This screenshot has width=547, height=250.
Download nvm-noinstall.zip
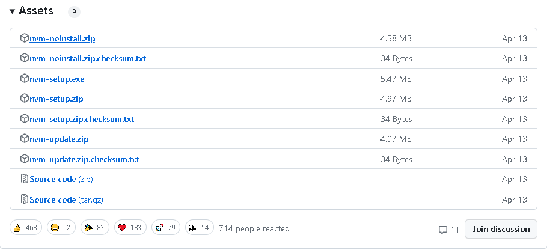click(62, 38)
